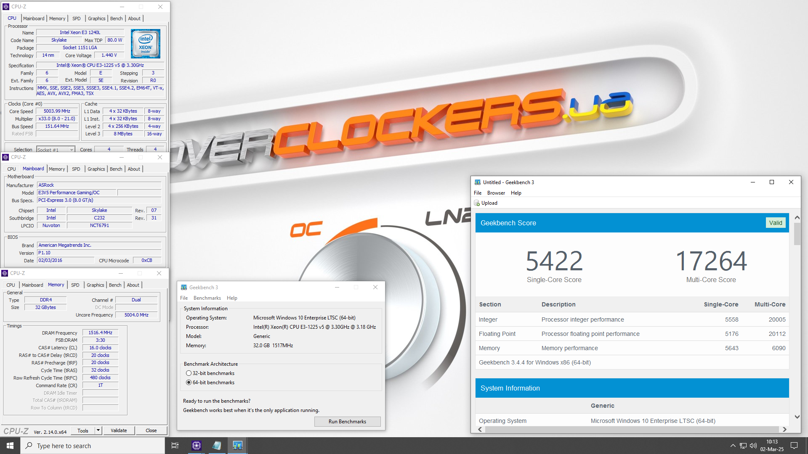Open Task View on the taskbar
Viewport: 808px width, 454px height.
coord(175,446)
